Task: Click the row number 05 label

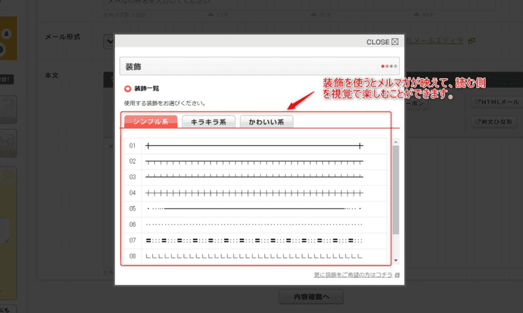Action: point(133,209)
